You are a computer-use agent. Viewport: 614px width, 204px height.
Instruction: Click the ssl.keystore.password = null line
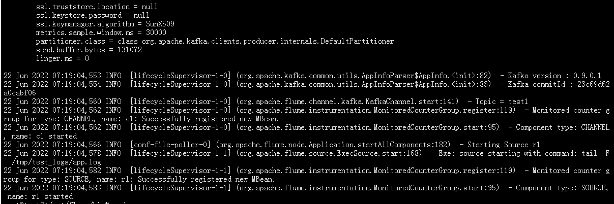point(93,15)
